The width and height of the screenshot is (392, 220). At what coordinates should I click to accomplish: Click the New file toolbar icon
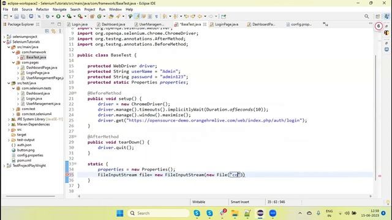coord(6,16)
